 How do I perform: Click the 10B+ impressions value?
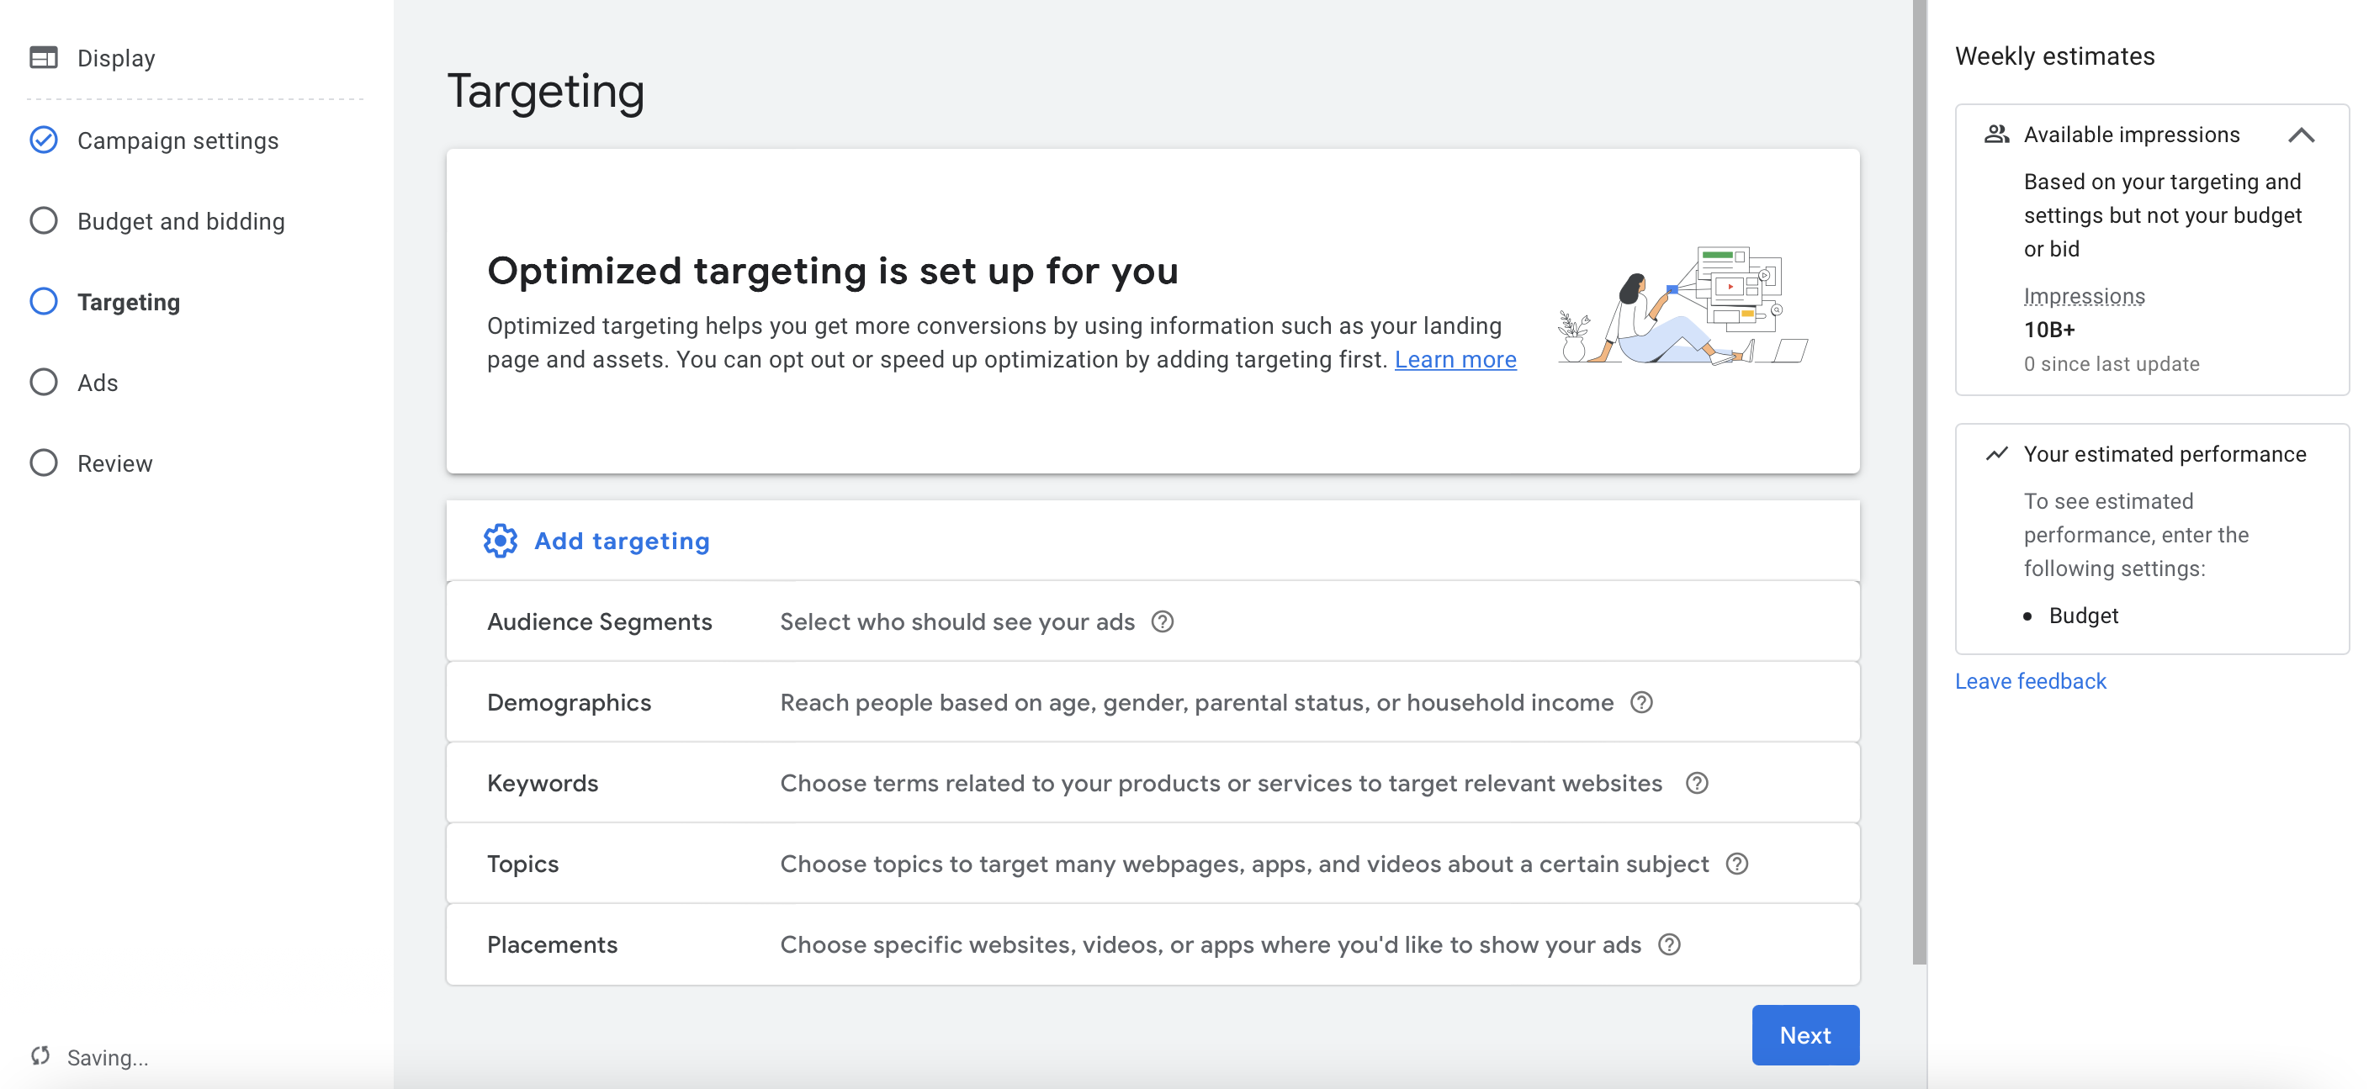(2048, 330)
